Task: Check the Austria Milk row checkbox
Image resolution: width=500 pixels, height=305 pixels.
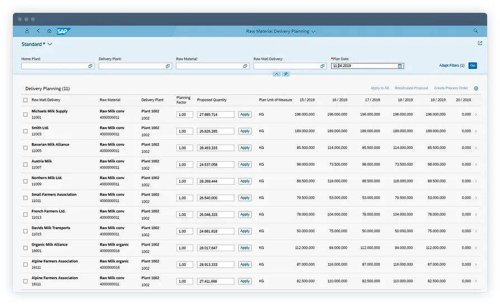Action: coord(26,165)
